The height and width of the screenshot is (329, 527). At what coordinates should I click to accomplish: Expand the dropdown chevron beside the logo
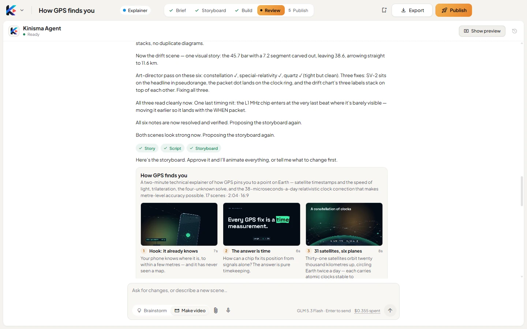[x=22, y=10]
